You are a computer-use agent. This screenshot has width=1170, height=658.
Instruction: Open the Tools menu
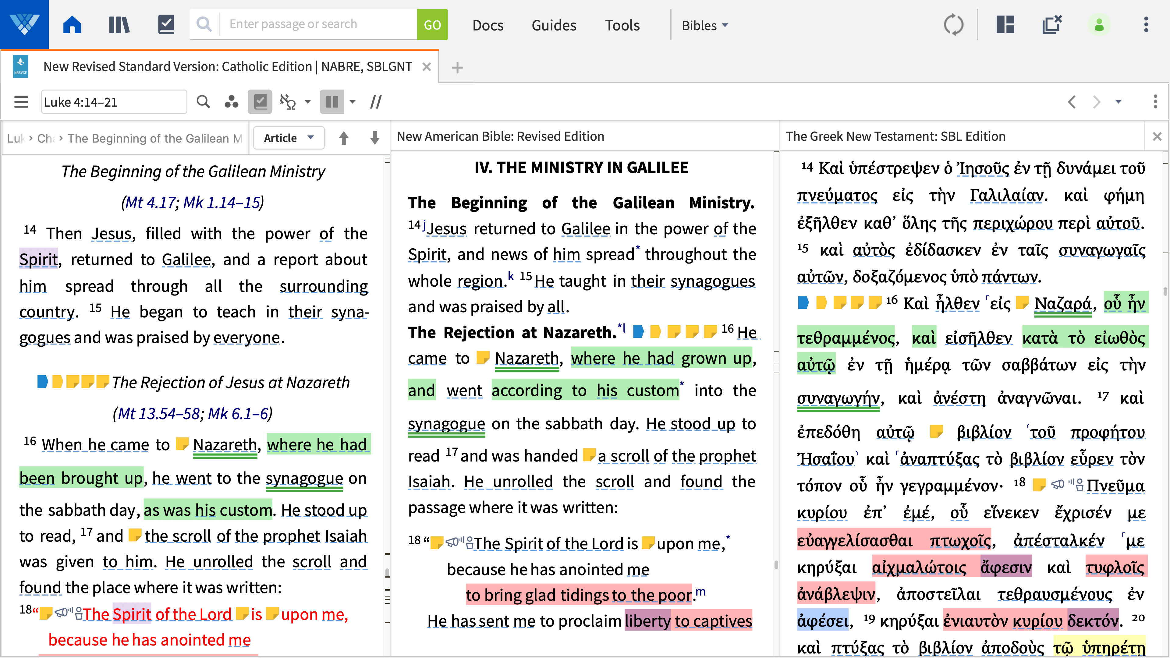(x=622, y=25)
